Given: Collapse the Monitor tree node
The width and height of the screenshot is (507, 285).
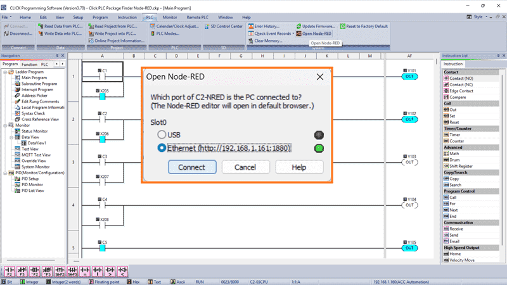Looking at the screenshot, I should point(4,126).
